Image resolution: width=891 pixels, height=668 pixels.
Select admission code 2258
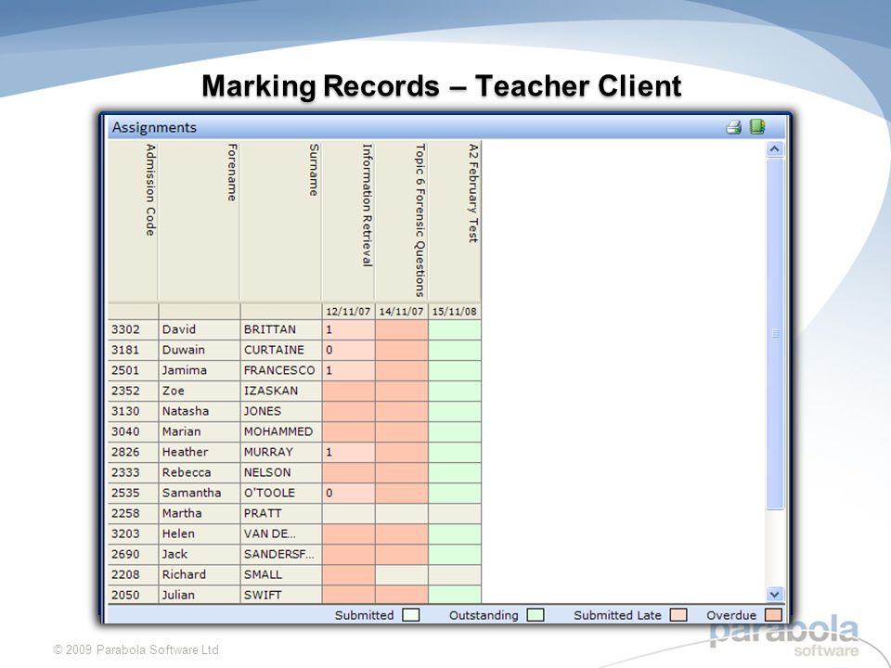(133, 513)
